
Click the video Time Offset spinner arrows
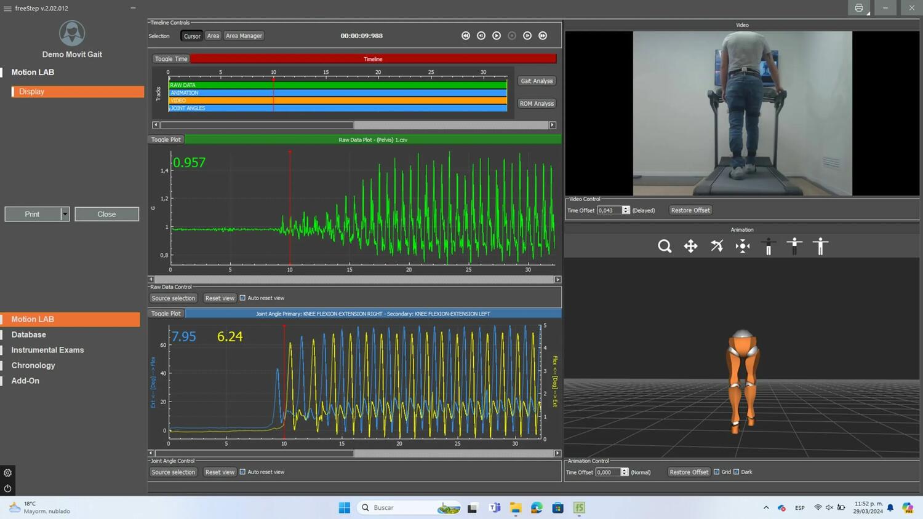click(626, 210)
